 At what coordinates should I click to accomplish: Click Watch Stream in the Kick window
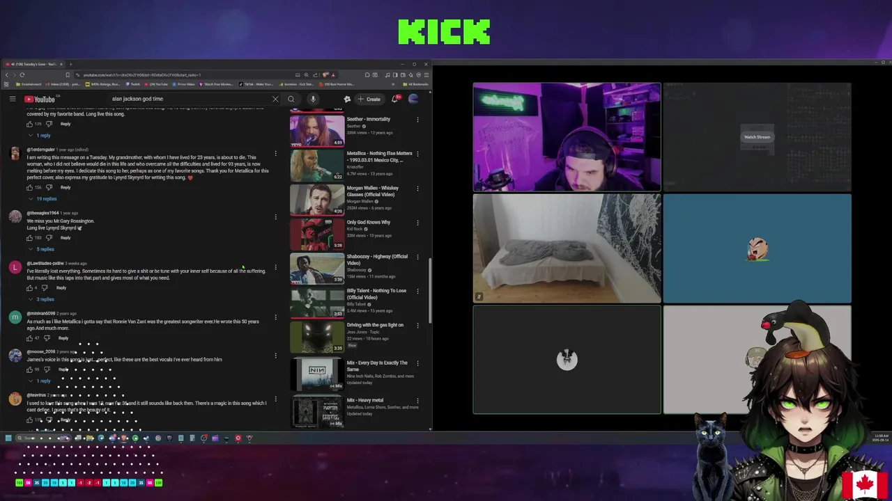click(x=757, y=137)
